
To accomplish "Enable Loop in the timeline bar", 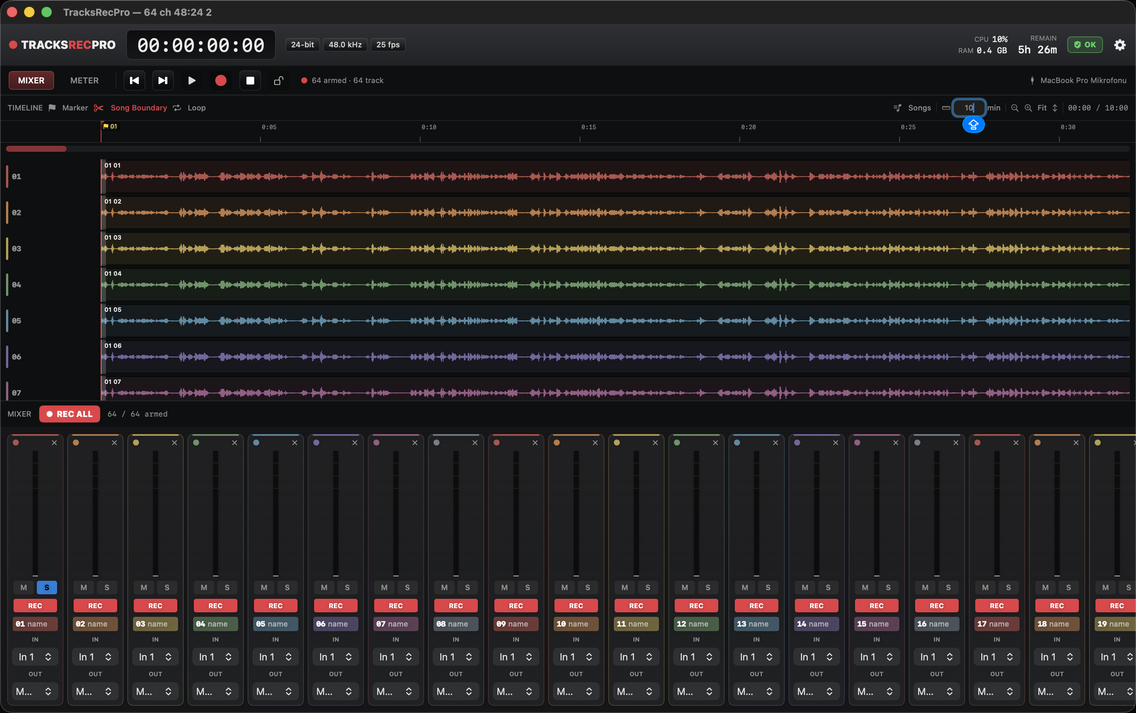I will 190,108.
